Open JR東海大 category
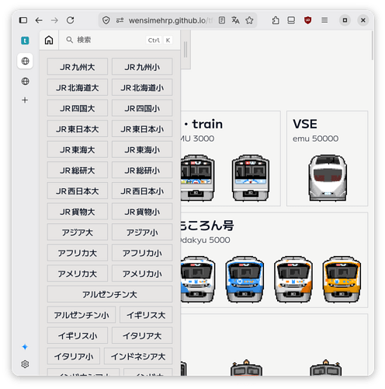 pyautogui.click(x=78, y=149)
